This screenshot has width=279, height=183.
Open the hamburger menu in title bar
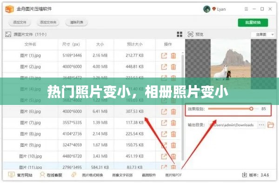[246, 9]
